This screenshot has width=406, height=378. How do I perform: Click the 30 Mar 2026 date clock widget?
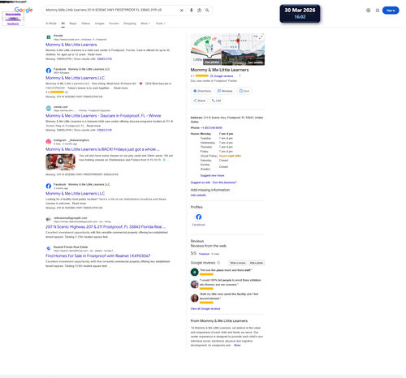[300, 14]
